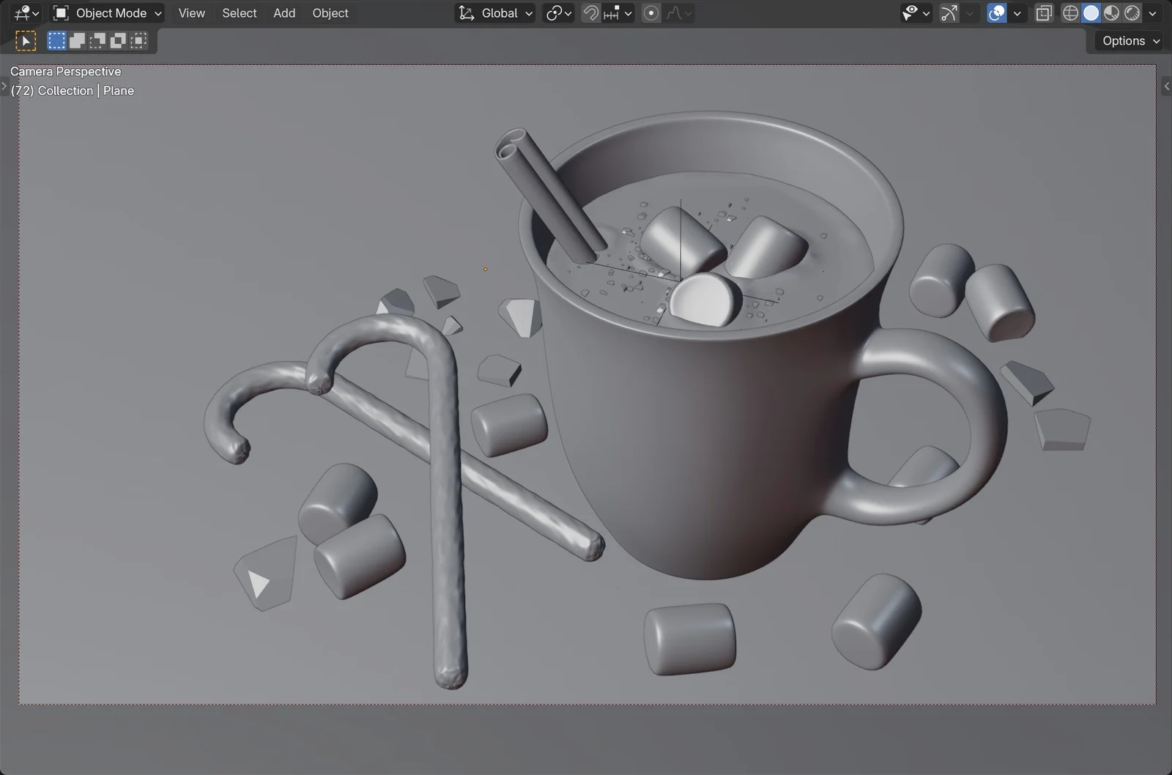Viewport: 1172px width, 775px height.
Task: Open the Object menu
Action: click(x=330, y=12)
